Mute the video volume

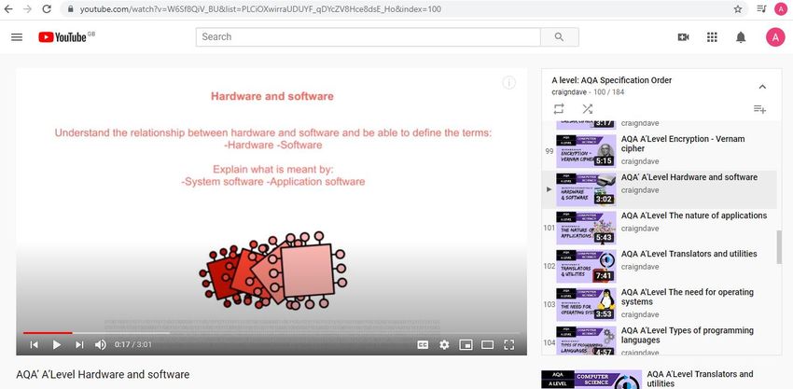tap(101, 344)
